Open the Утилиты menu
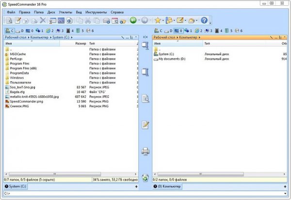This screenshot has height=200, width=291. click(65, 12)
